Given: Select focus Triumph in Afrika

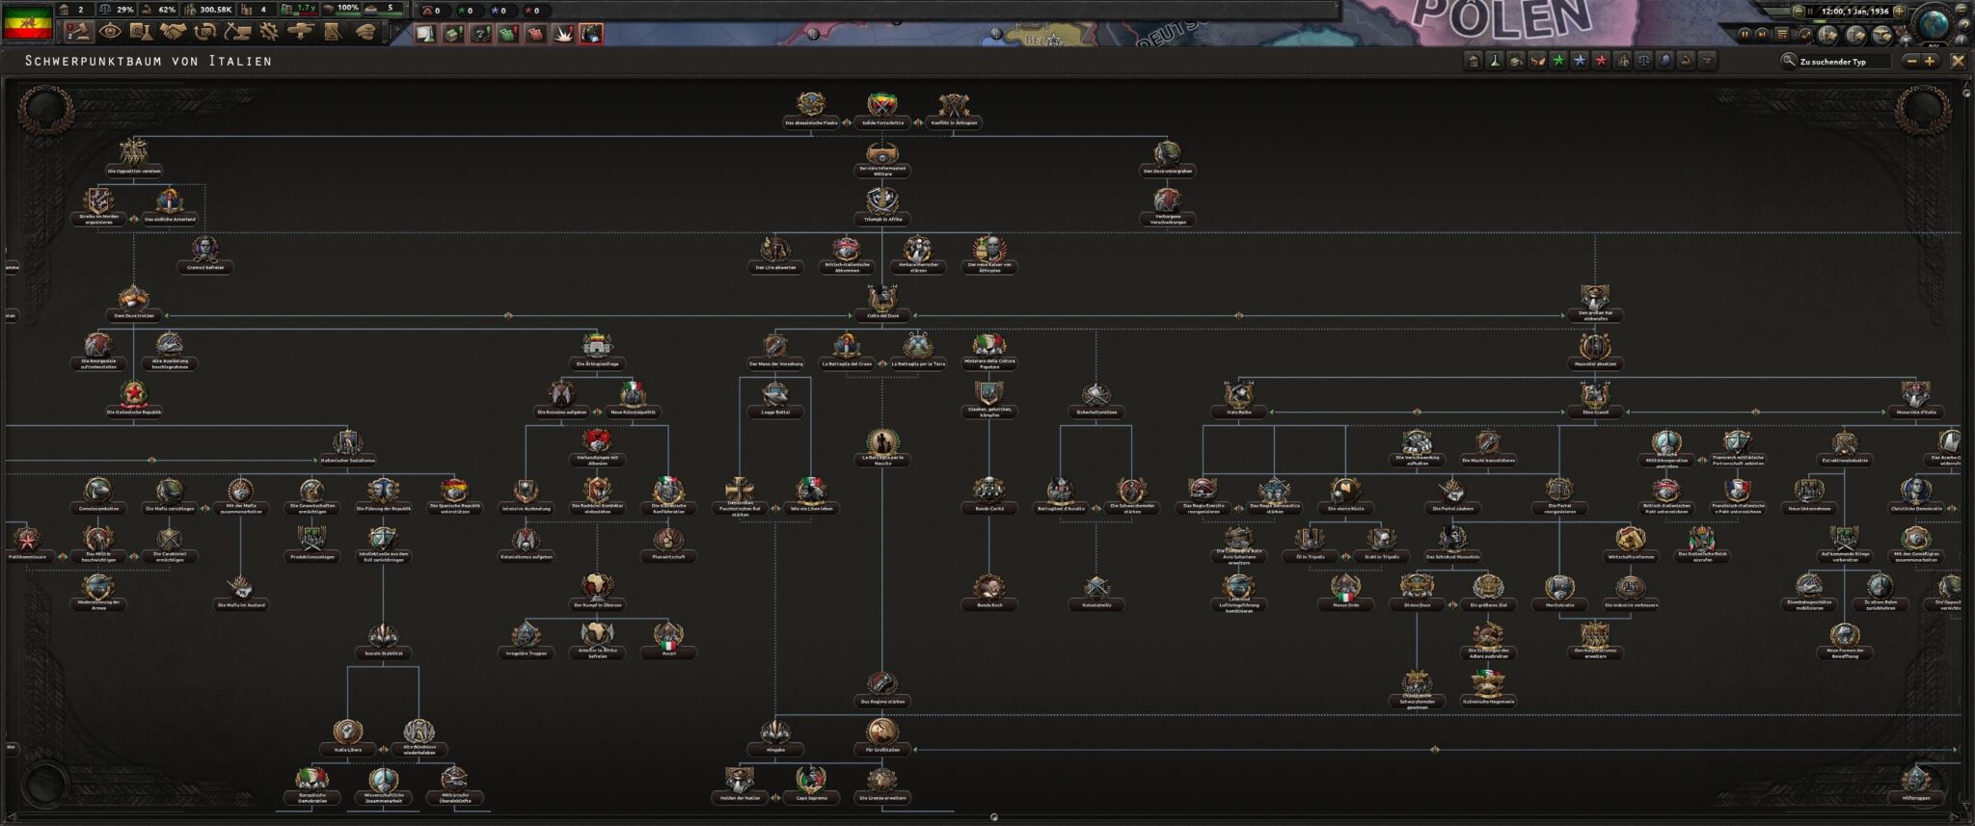Looking at the screenshot, I should coord(882,205).
